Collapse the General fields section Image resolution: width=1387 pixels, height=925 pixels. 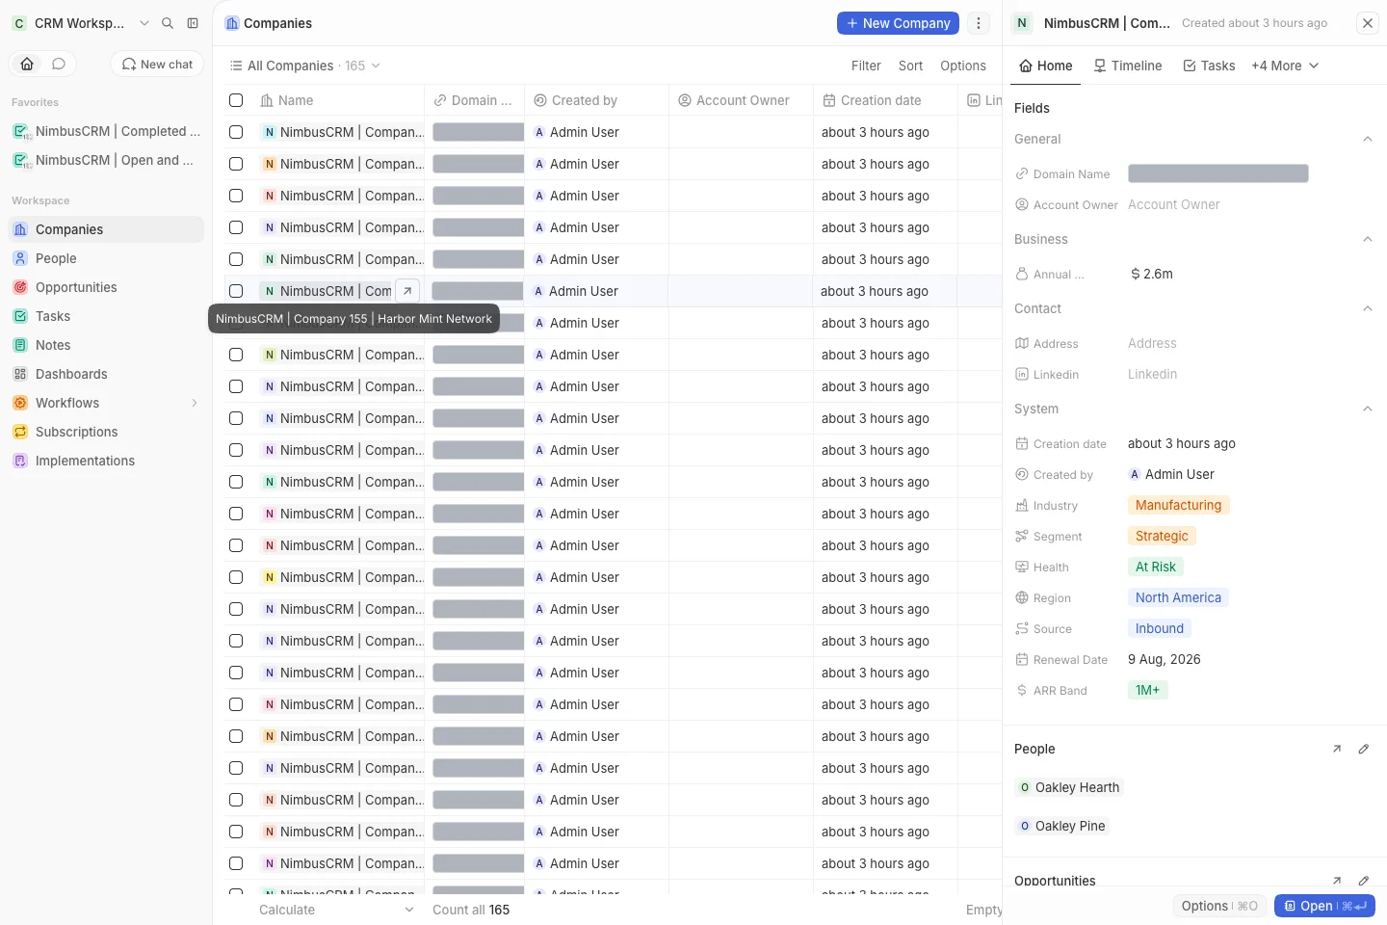point(1368,139)
